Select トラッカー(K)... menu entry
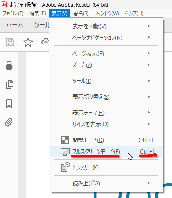The height and width of the screenshot is (198, 172). [x=106, y=167]
